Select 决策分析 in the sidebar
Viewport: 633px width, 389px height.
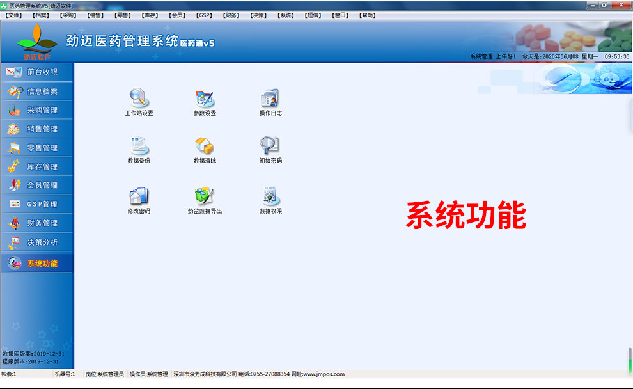(36, 242)
